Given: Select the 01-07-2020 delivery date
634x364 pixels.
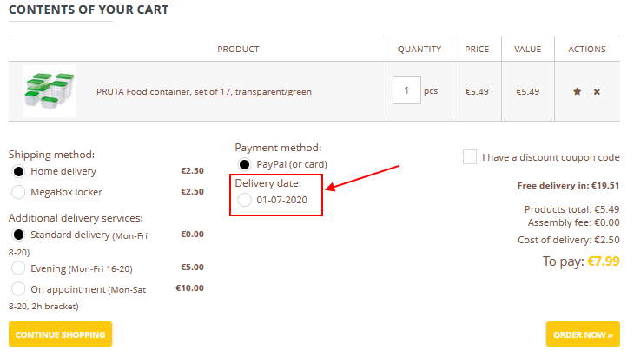Looking at the screenshot, I should pyautogui.click(x=245, y=201).
